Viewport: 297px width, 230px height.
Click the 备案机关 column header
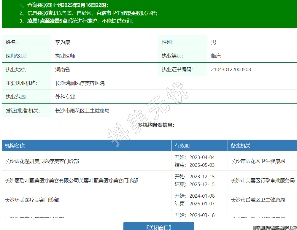pos(241,146)
